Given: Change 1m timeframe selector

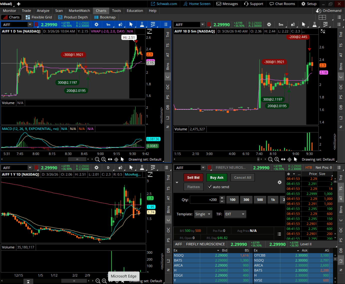Looking at the screenshot, I should (x=109, y=24).
